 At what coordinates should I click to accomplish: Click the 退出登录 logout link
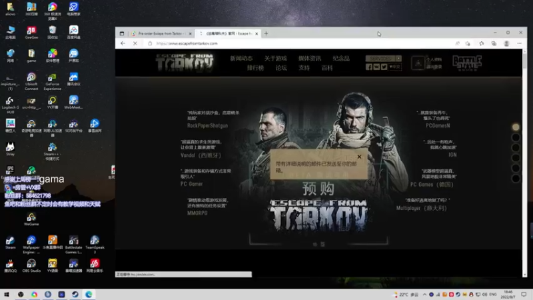(x=434, y=67)
